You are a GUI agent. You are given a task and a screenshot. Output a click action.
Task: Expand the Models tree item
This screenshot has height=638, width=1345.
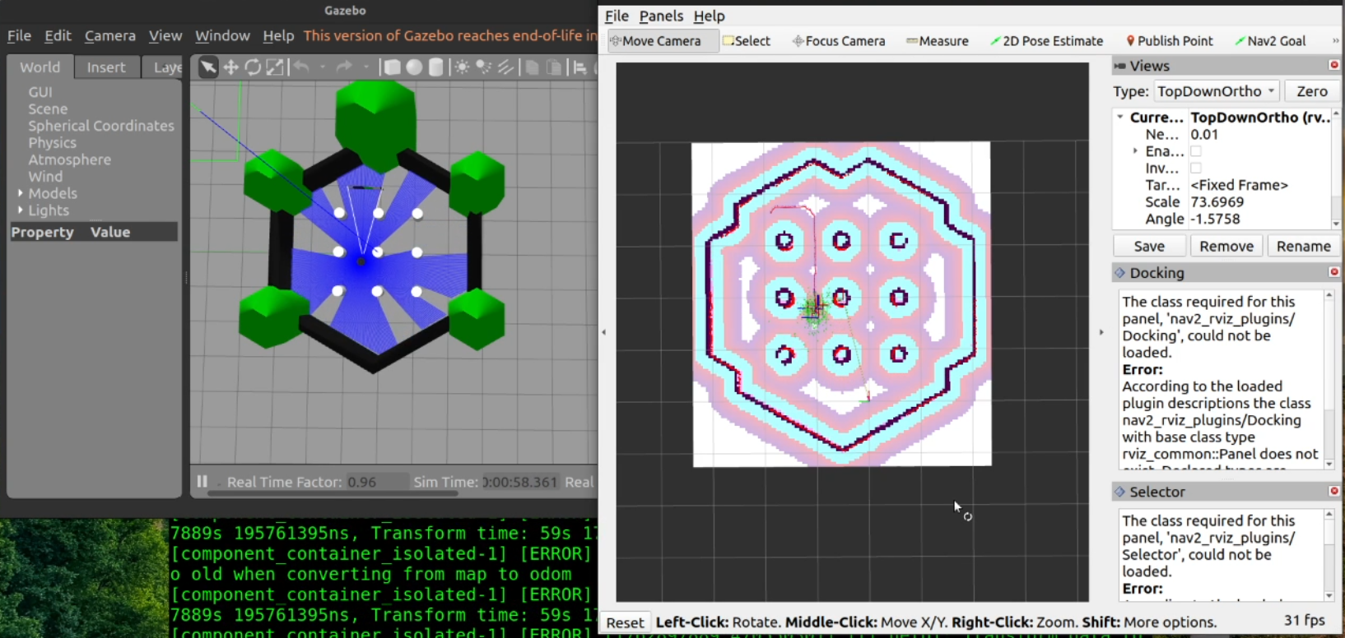(x=21, y=193)
